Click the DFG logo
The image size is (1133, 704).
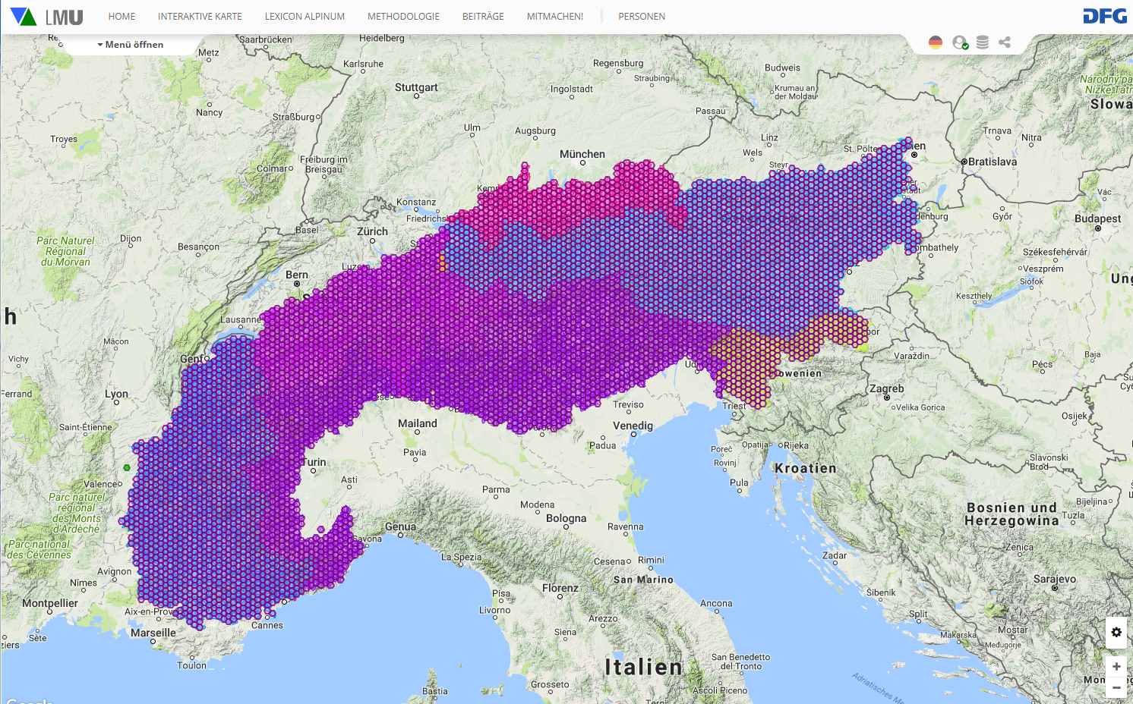[x=1104, y=17]
